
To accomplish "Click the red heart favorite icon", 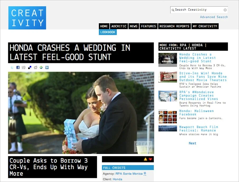I will coord(151,159).
